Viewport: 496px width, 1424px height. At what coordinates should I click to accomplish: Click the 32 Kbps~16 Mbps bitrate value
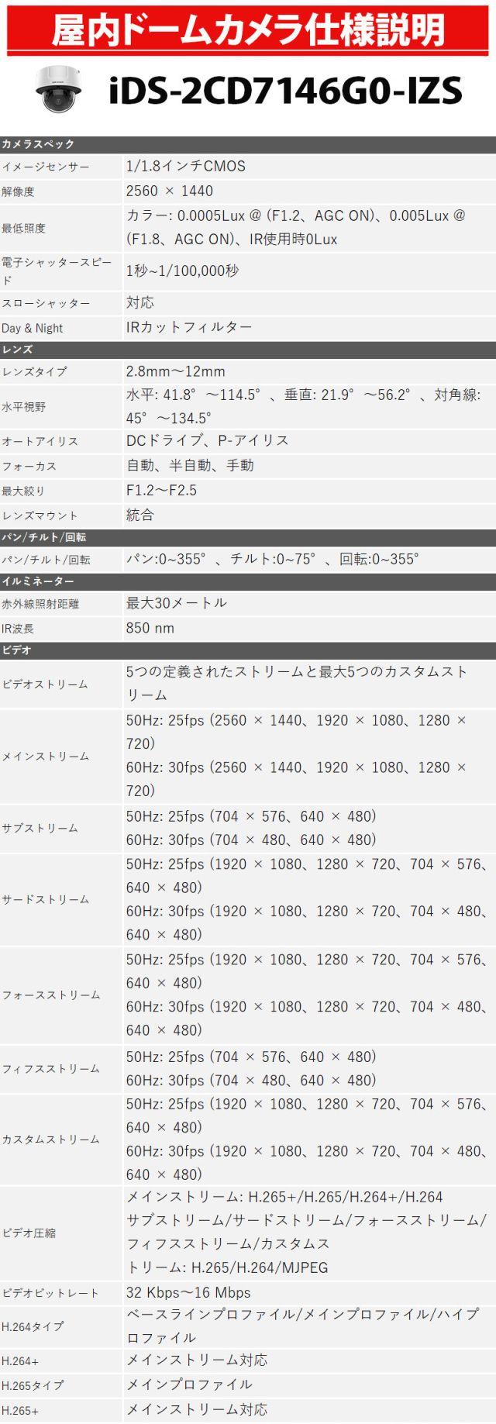pyautogui.click(x=188, y=1293)
